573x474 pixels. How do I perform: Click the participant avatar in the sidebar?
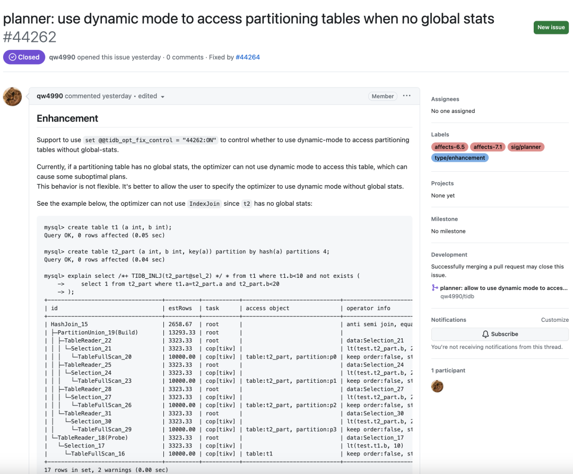click(x=437, y=387)
